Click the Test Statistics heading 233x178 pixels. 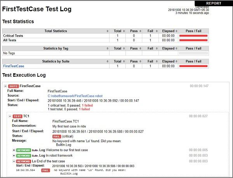[x=18, y=21]
